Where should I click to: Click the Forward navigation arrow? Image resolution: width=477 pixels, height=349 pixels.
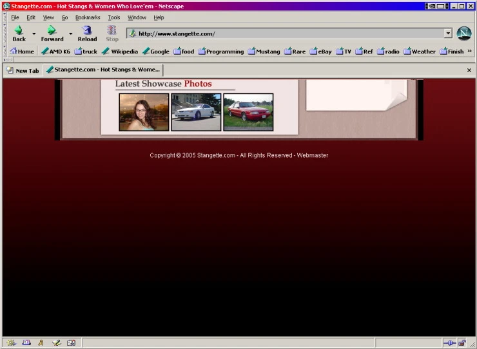tap(52, 33)
